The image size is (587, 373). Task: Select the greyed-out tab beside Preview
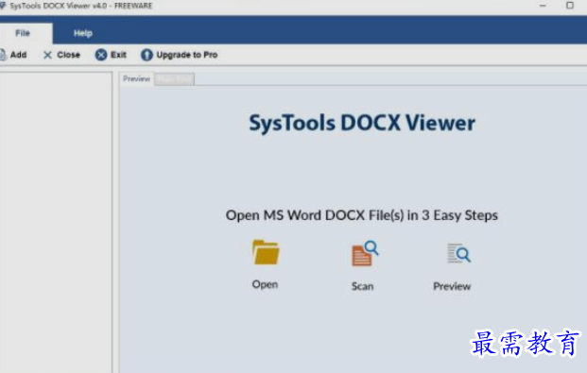click(174, 79)
